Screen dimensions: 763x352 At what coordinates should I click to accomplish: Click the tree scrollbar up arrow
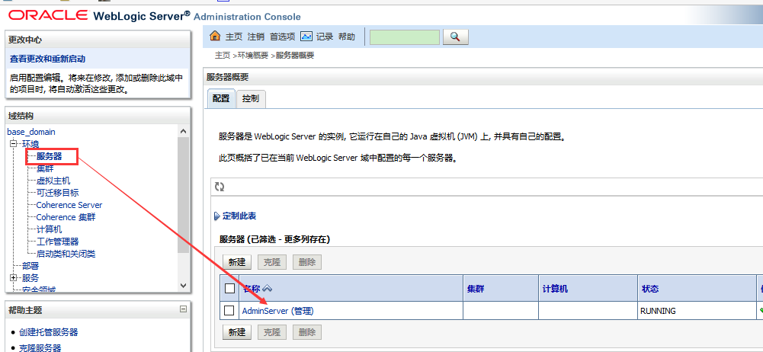pos(183,131)
